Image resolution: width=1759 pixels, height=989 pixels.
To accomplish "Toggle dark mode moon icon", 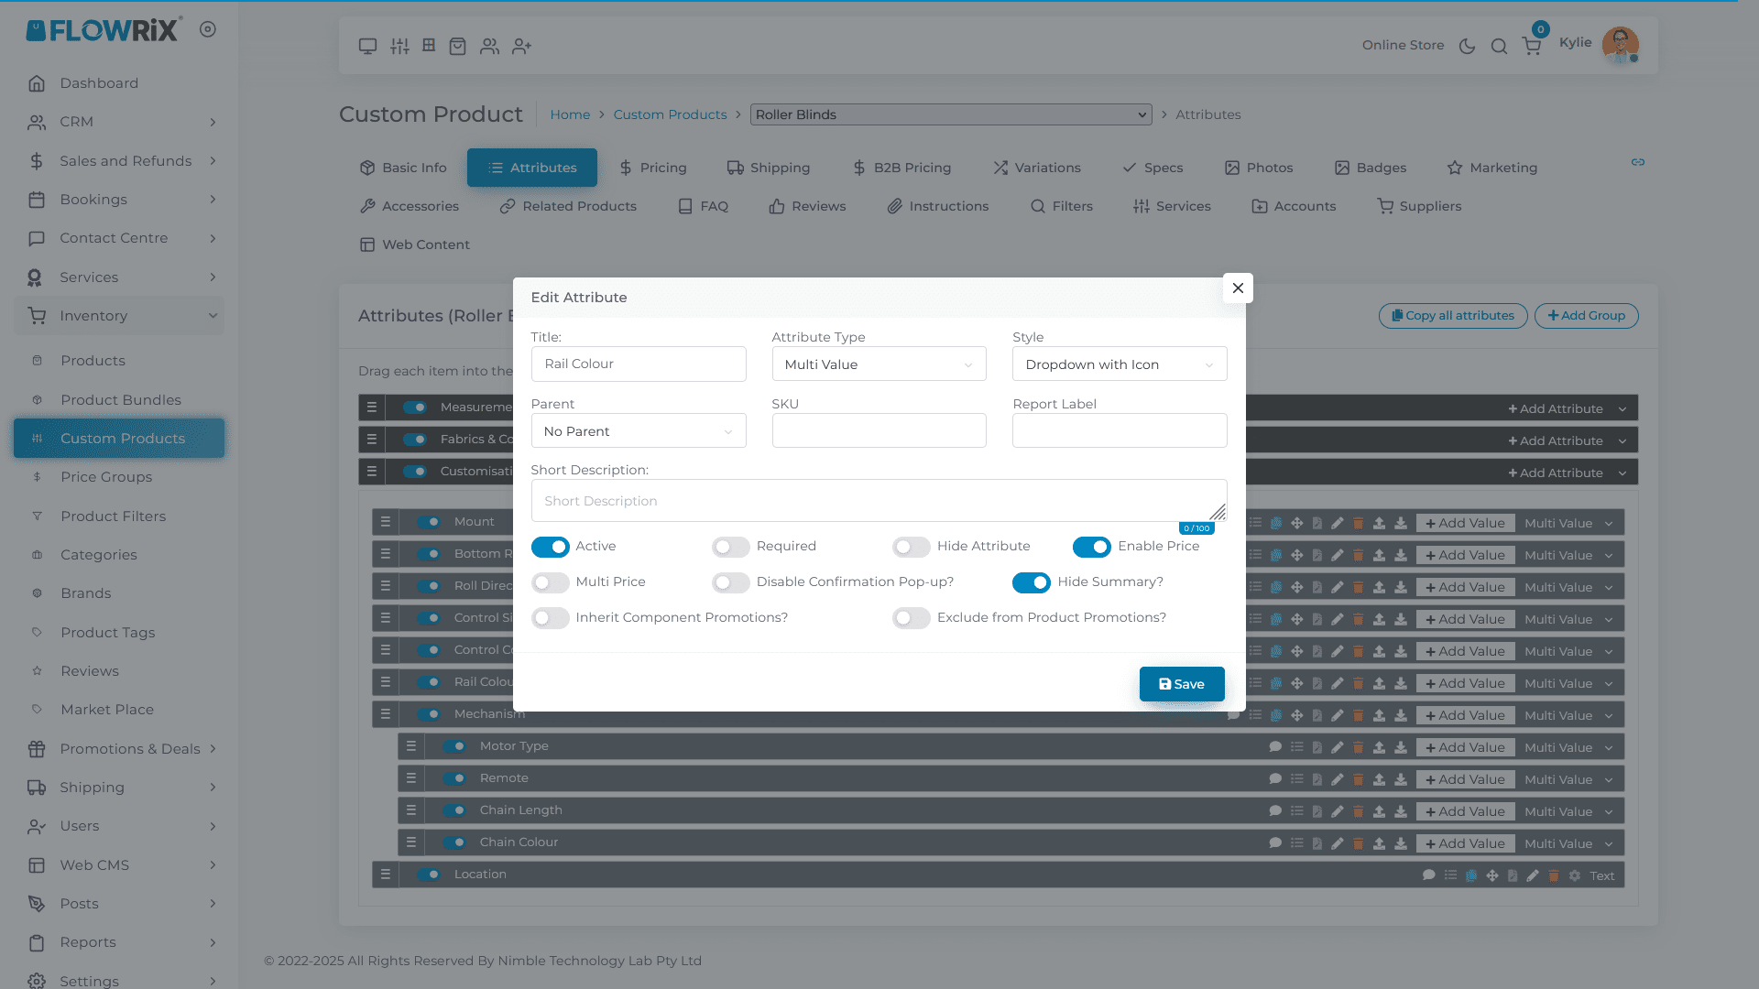I will [1467, 46].
